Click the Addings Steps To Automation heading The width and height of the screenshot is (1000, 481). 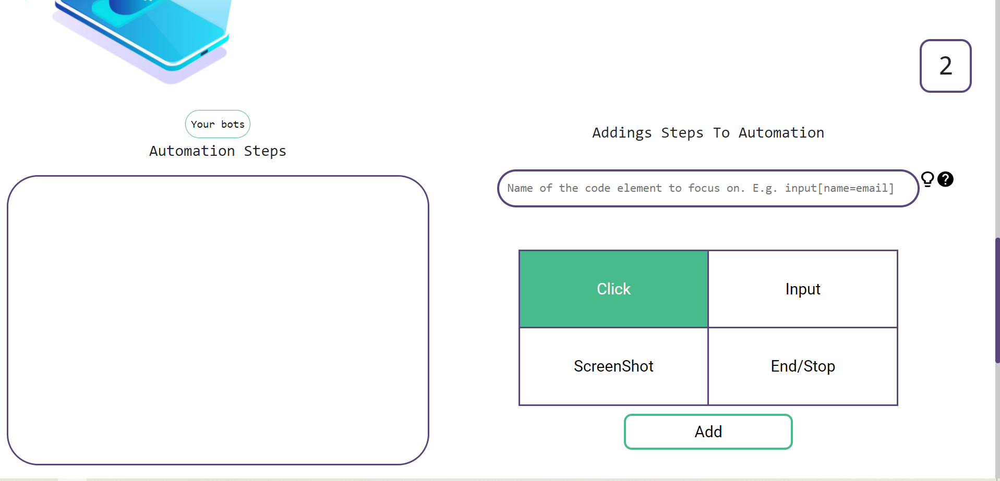tap(708, 133)
